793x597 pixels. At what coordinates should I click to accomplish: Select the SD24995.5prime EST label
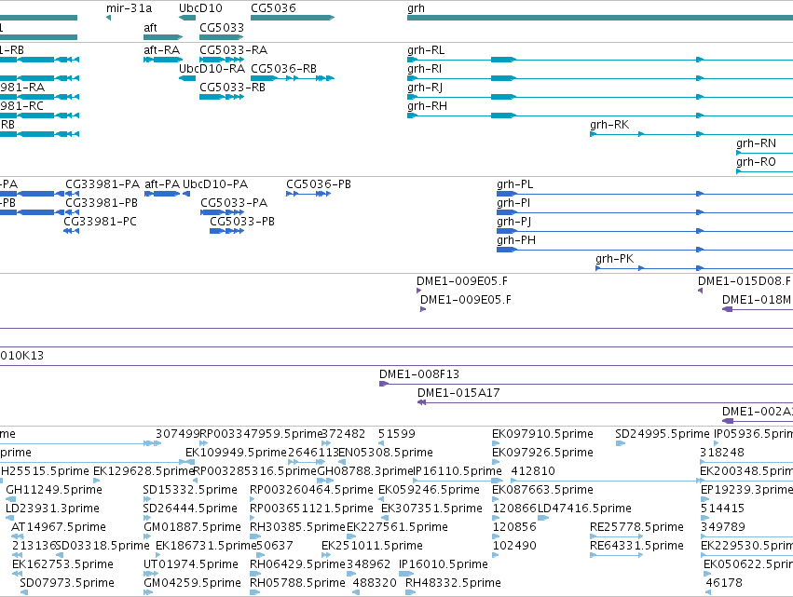point(663,434)
